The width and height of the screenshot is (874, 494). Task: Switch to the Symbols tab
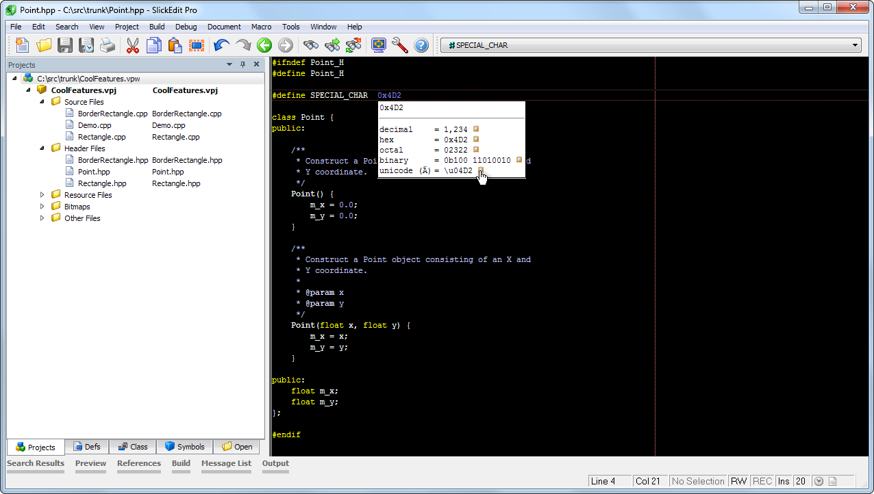pyautogui.click(x=184, y=447)
